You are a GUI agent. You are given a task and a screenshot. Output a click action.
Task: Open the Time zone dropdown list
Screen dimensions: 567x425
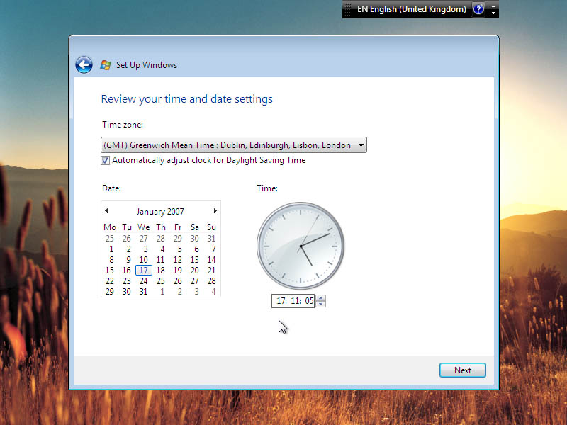[234, 145]
